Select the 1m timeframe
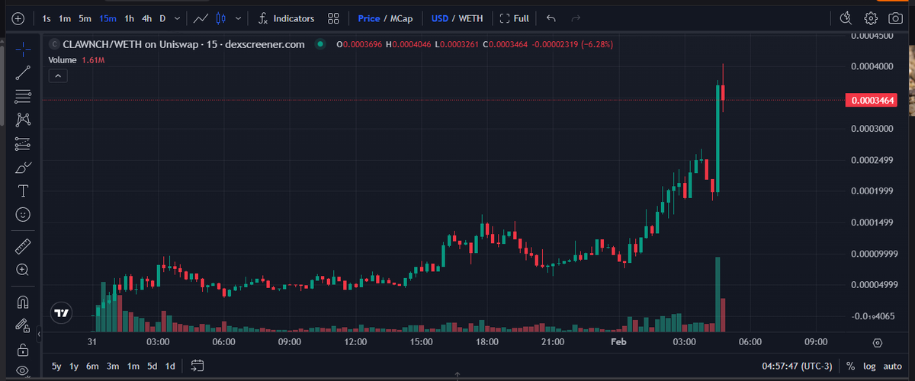This screenshot has width=915, height=381. point(66,18)
